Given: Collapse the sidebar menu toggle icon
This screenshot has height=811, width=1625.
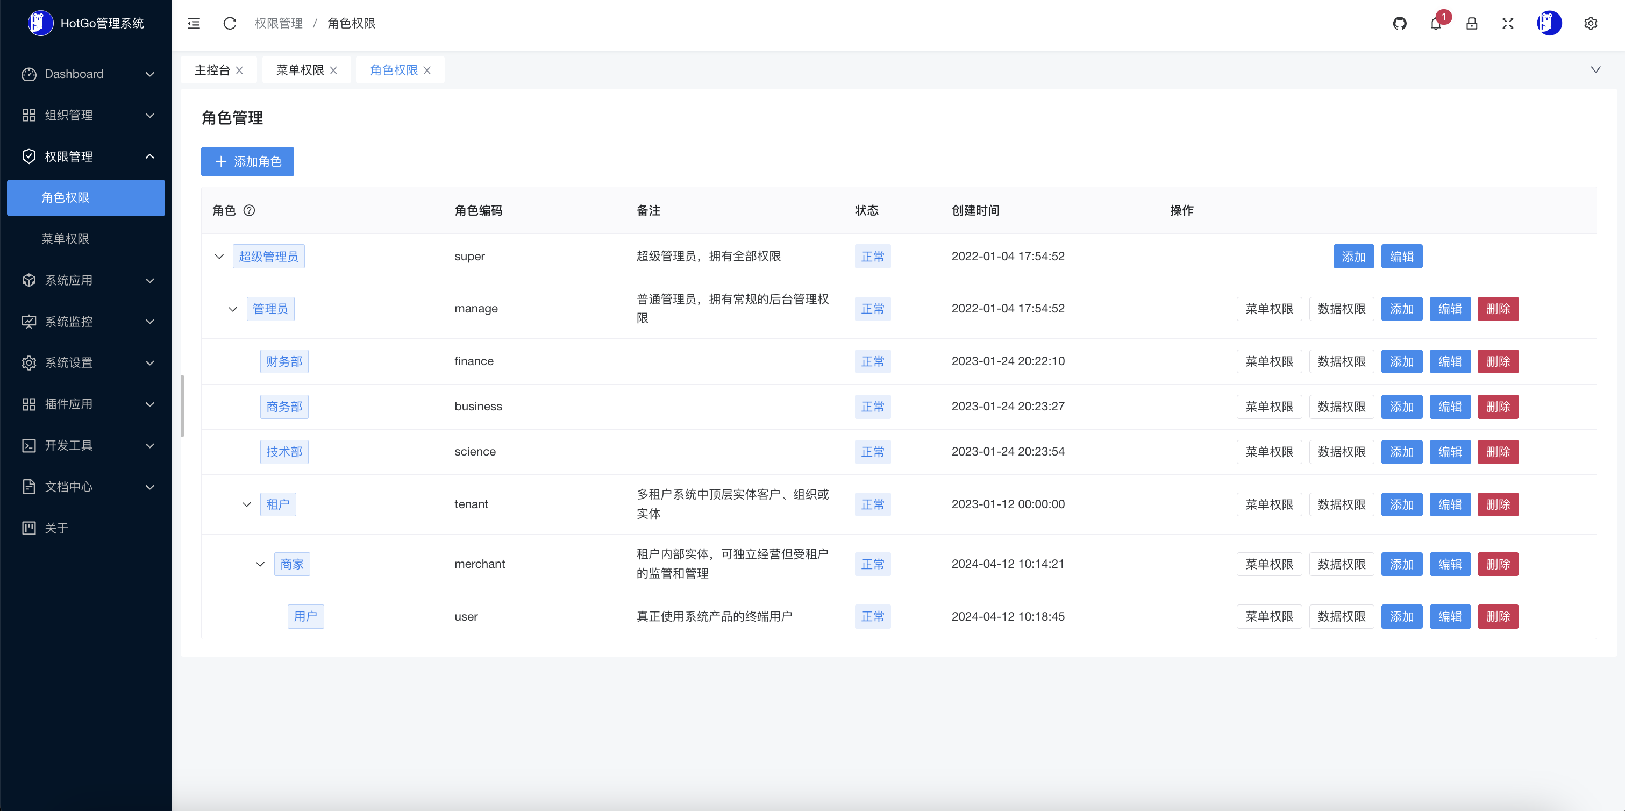Looking at the screenshot, I should point(194,23).
